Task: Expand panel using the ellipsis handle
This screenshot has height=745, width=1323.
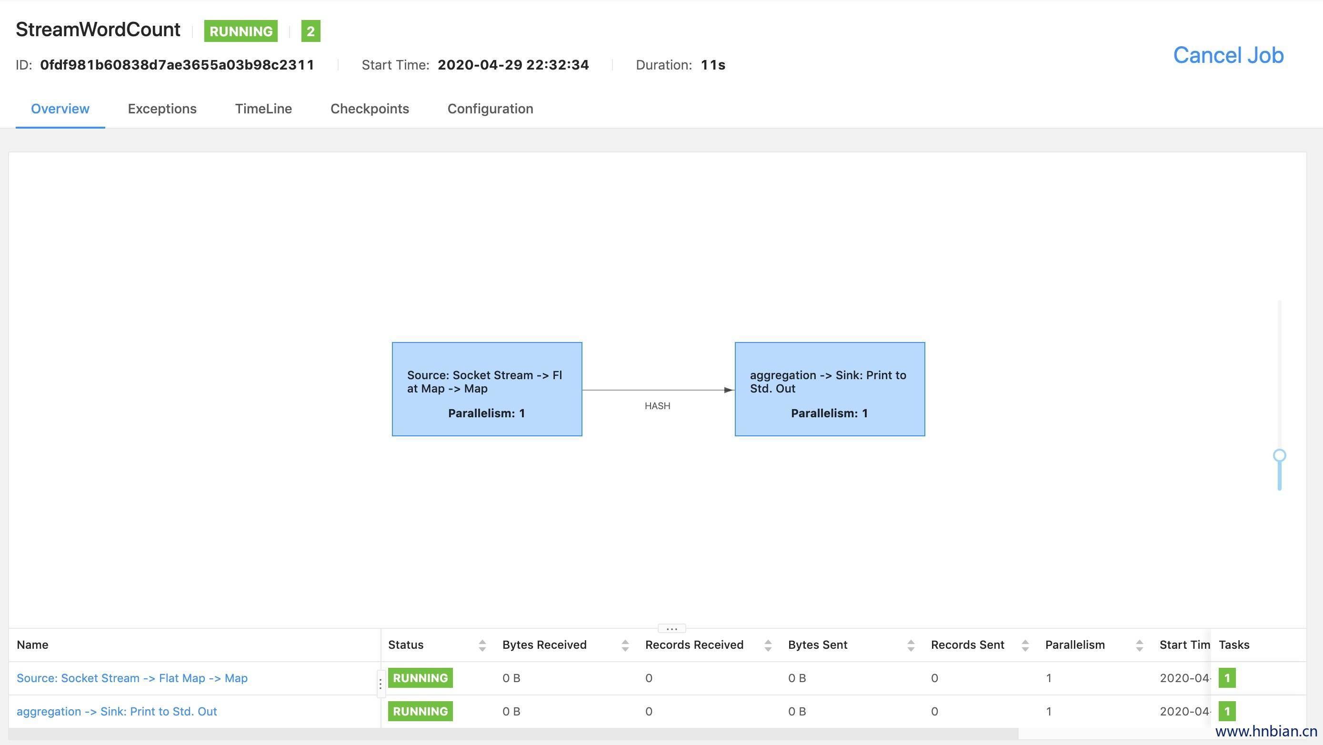Action: click(671, 628)
